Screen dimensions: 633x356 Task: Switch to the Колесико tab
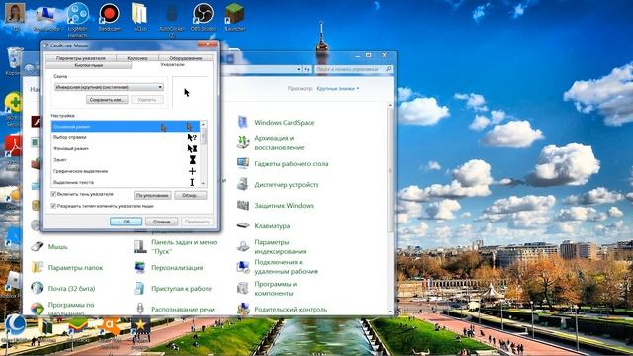click(137, 58)
